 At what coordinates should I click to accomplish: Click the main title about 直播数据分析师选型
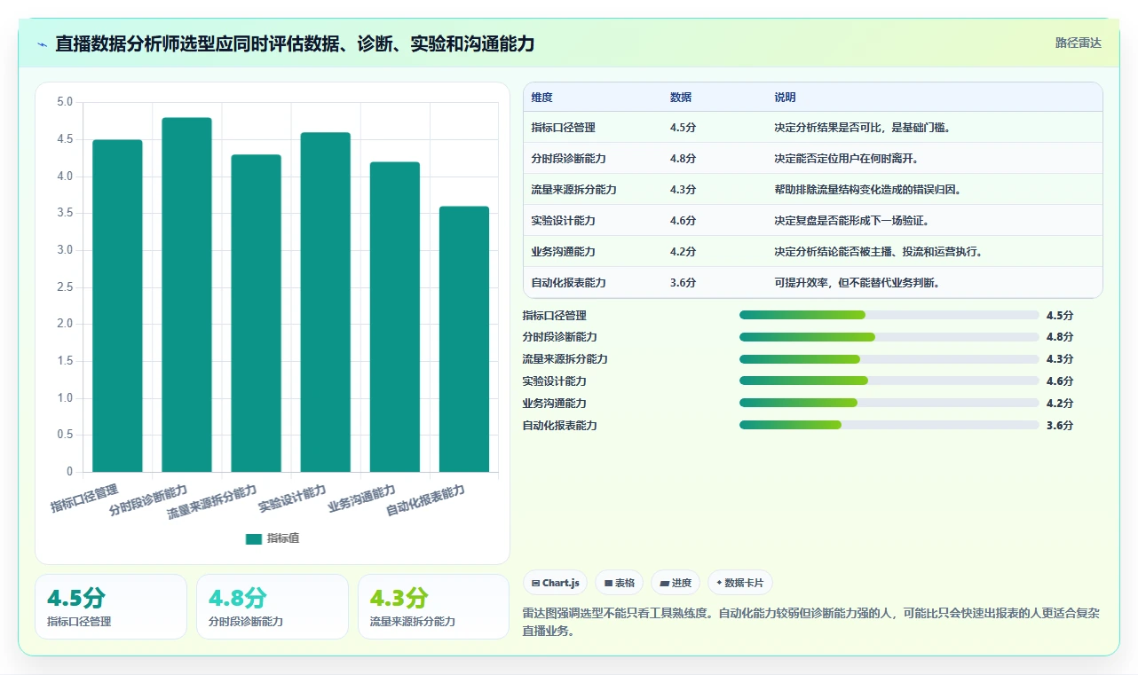[x=295, y=44]
